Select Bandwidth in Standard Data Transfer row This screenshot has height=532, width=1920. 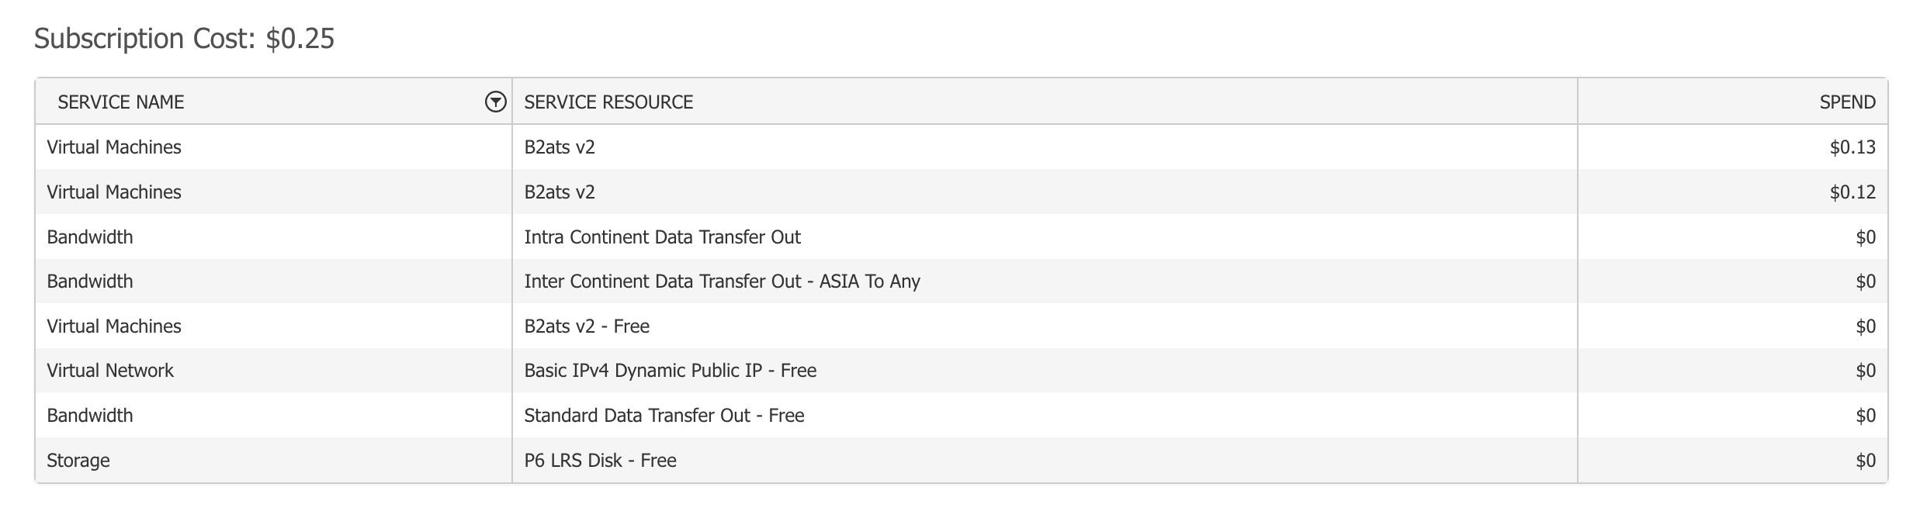point(90,416)
